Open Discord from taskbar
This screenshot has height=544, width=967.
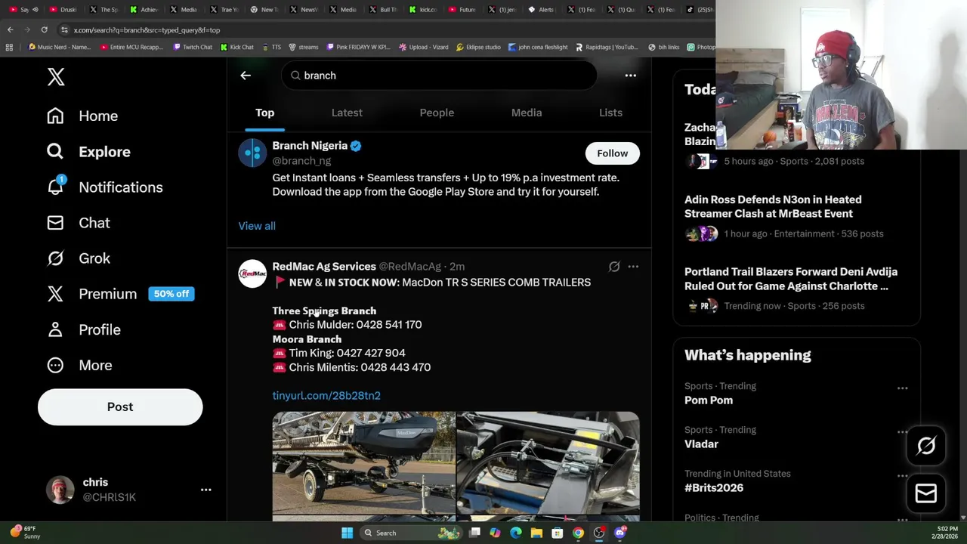[x=620, y=533]
